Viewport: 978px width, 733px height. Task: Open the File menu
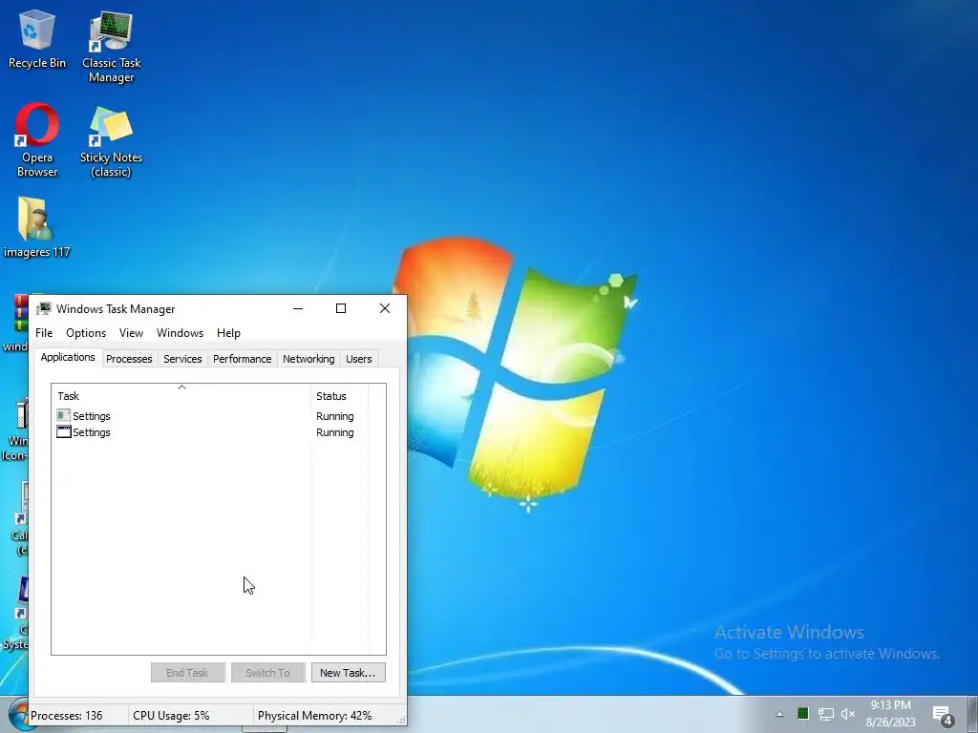[x=44, y=333]
